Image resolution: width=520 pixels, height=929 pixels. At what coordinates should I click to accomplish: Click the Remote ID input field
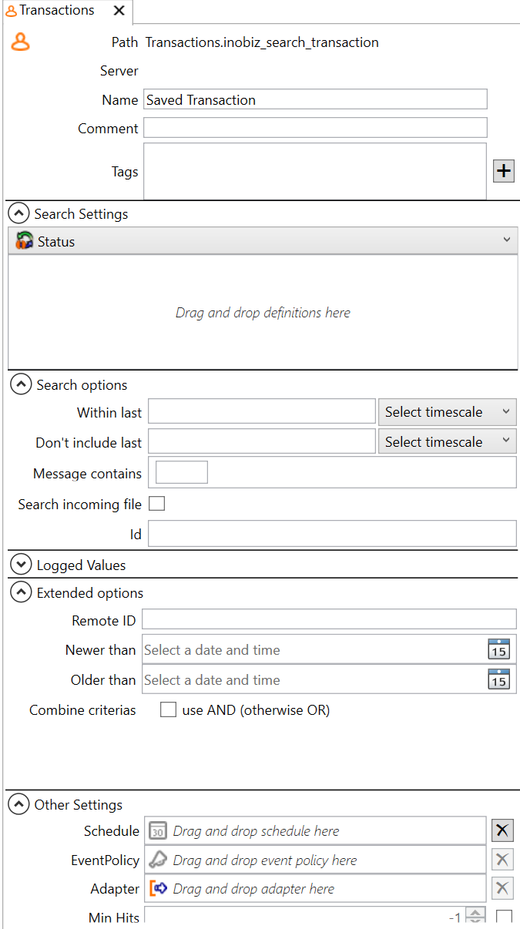pos(330,619)
